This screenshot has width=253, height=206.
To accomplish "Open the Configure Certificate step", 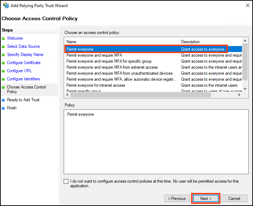I will point(24,63).
